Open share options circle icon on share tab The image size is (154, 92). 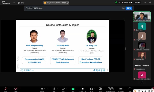(x=68, y=3)
